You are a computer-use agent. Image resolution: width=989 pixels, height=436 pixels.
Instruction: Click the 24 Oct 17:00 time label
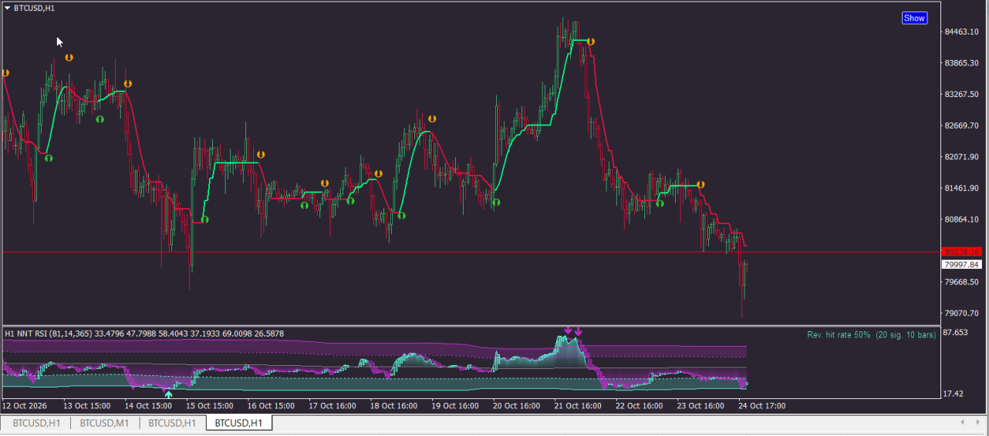[762, 405]
